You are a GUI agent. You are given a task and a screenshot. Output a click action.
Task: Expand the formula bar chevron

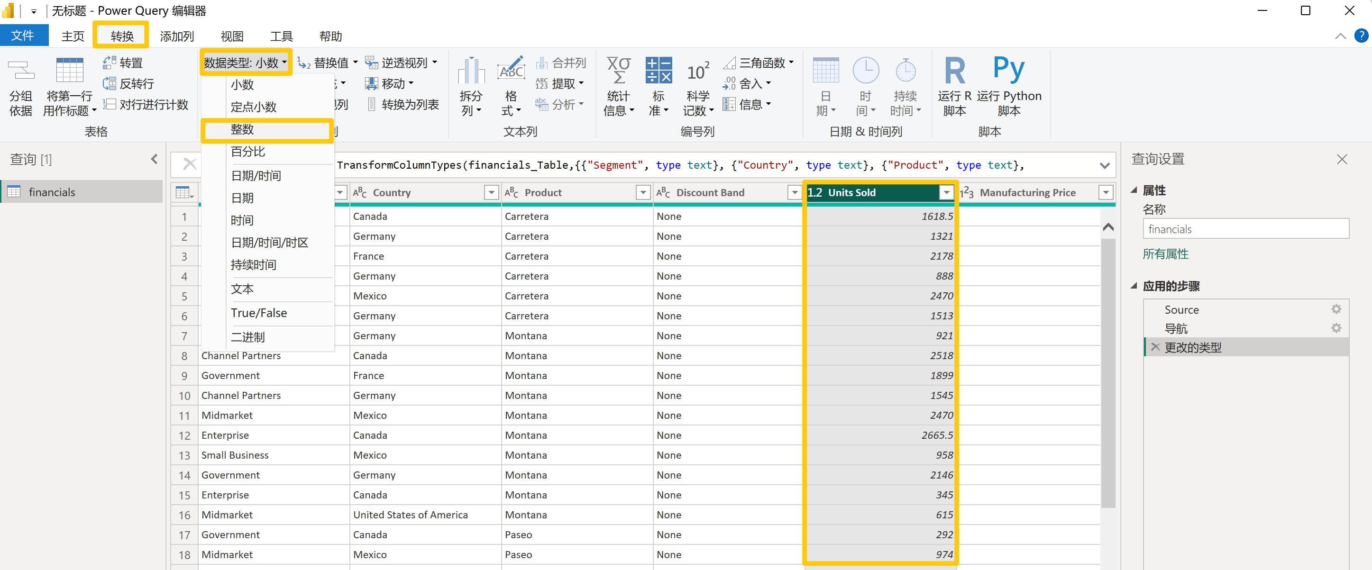point(1104,165)
